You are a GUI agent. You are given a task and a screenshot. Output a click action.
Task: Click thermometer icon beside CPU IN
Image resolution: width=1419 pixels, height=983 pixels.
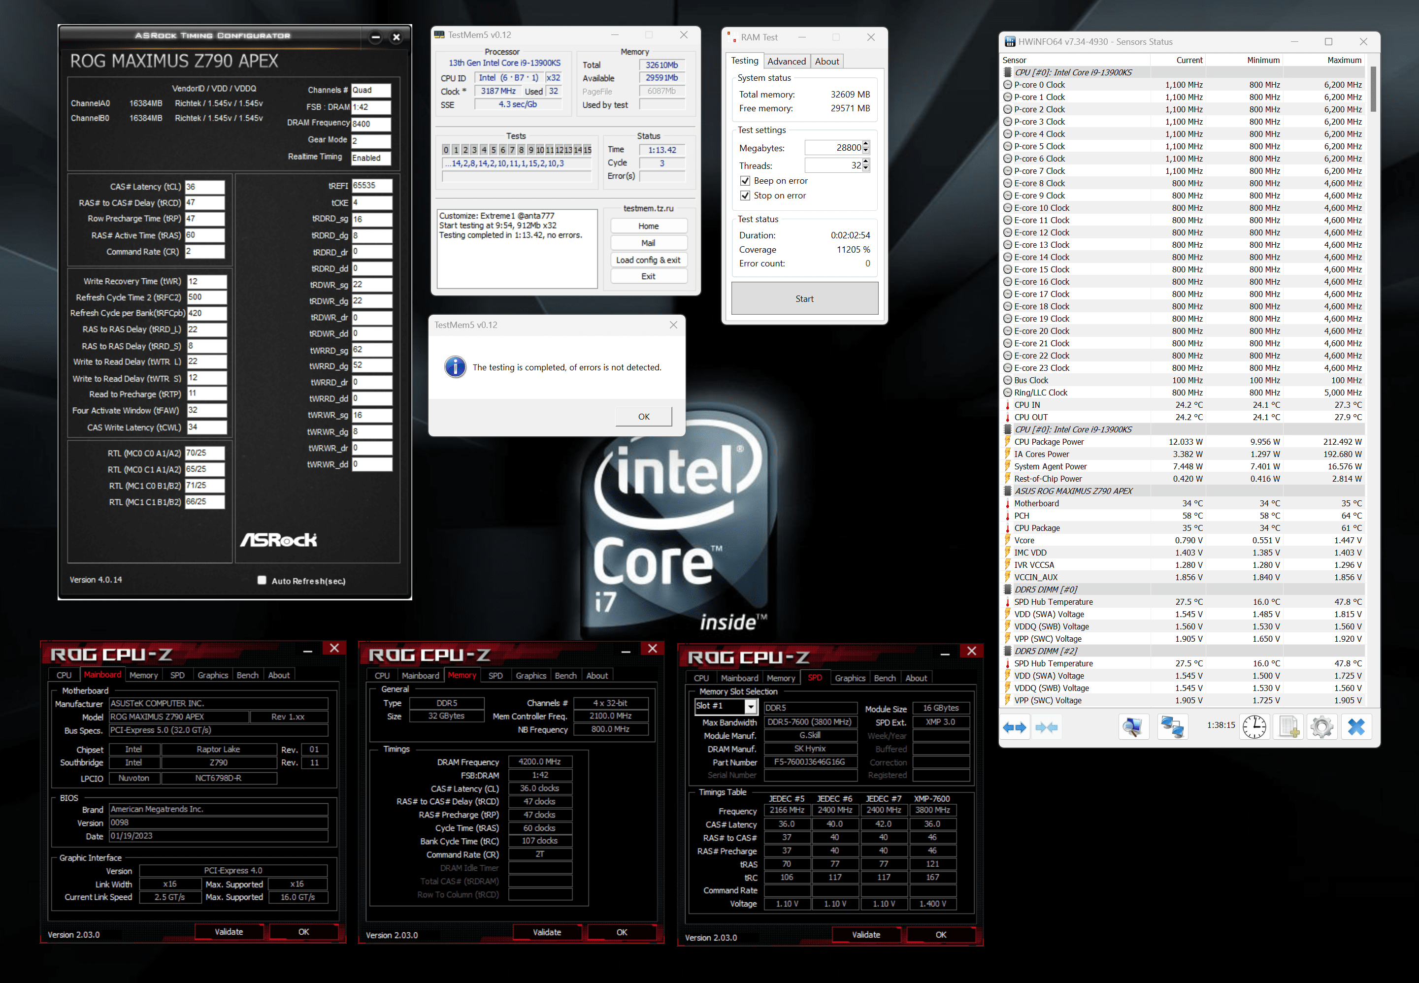1008,405
